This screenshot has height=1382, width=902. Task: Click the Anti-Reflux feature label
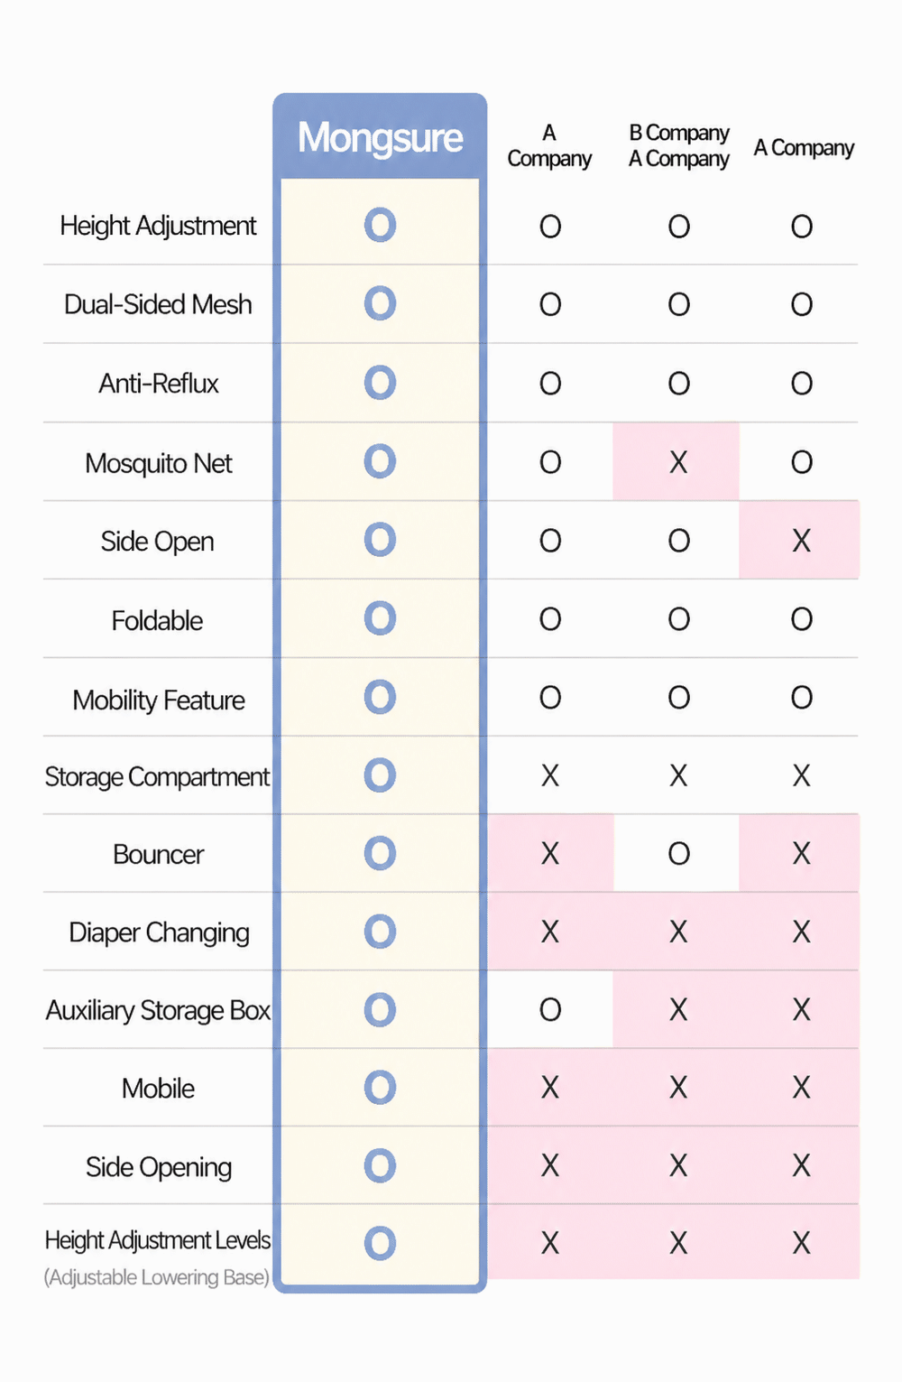click(159, 384)
